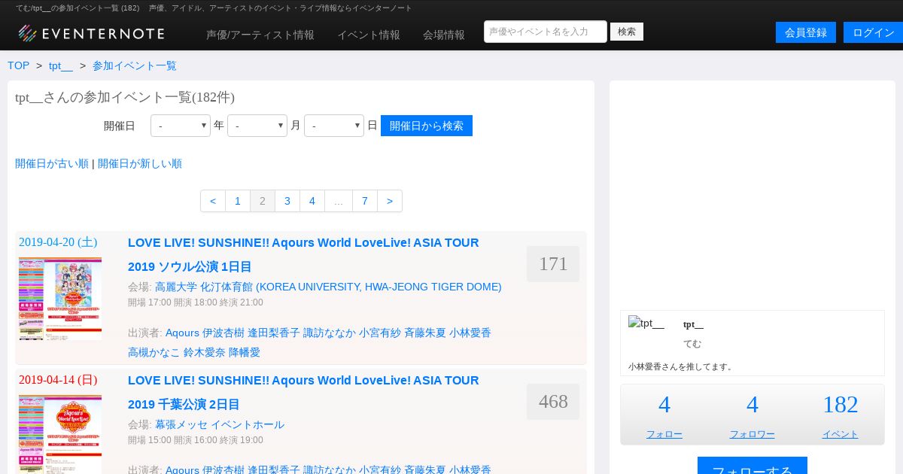Sort by 開催日が新しい順

[x=140, y=163]
